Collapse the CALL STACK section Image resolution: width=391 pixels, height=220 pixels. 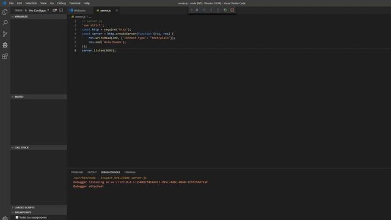click(38, 148)
